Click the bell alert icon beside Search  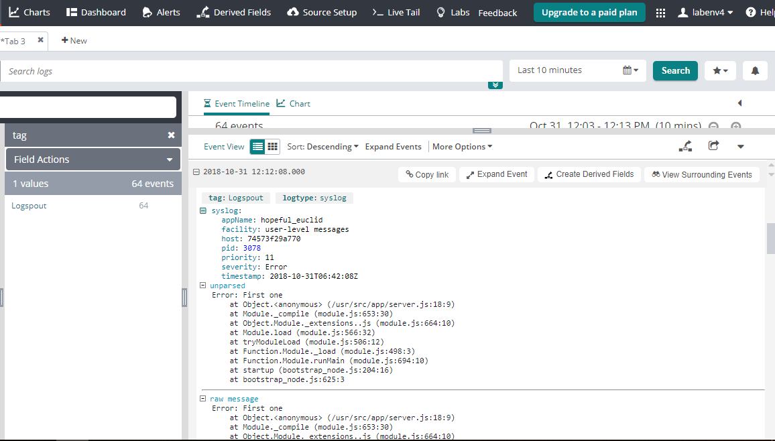click(755, 70)
